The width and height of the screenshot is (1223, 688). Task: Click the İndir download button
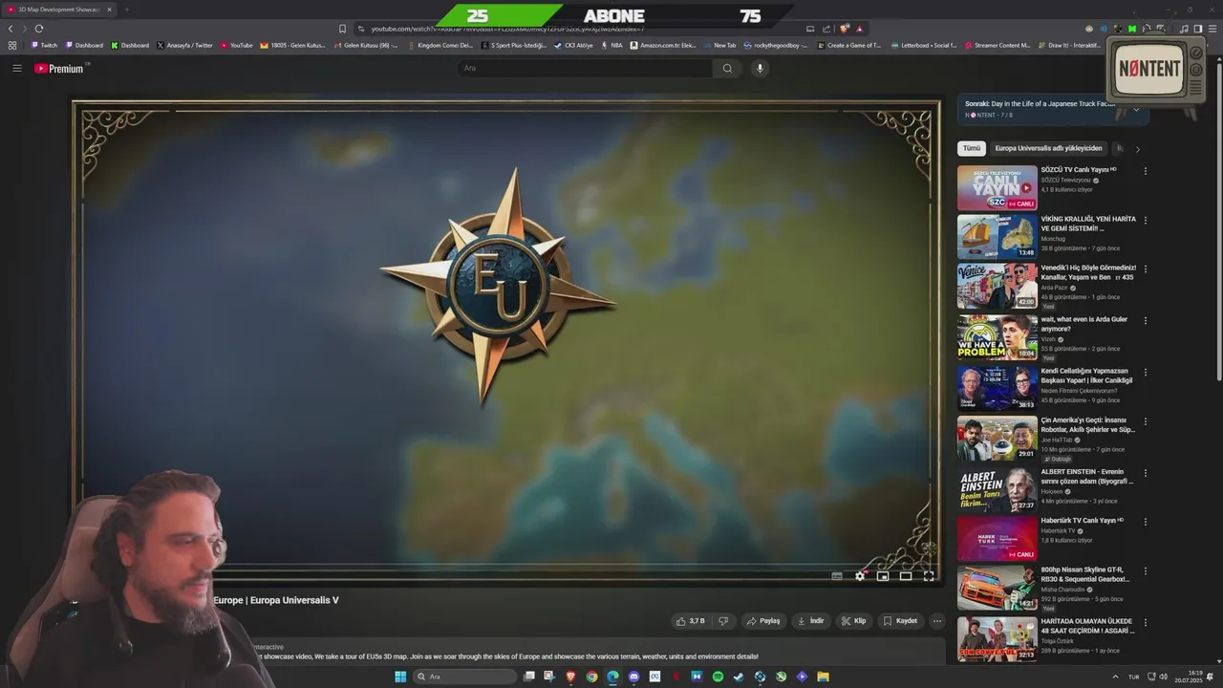point(810,621)
